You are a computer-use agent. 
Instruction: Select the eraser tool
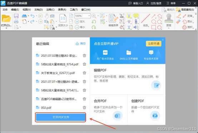179,21
